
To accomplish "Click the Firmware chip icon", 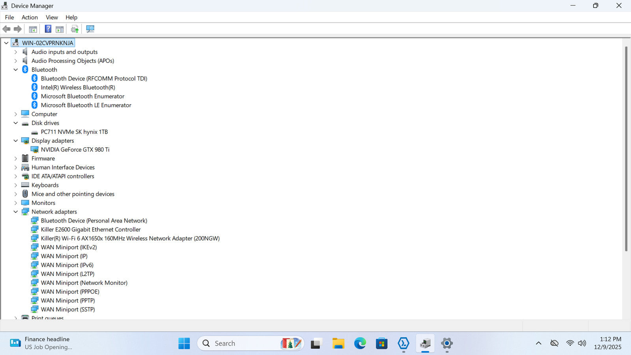I will click(25, 158).
